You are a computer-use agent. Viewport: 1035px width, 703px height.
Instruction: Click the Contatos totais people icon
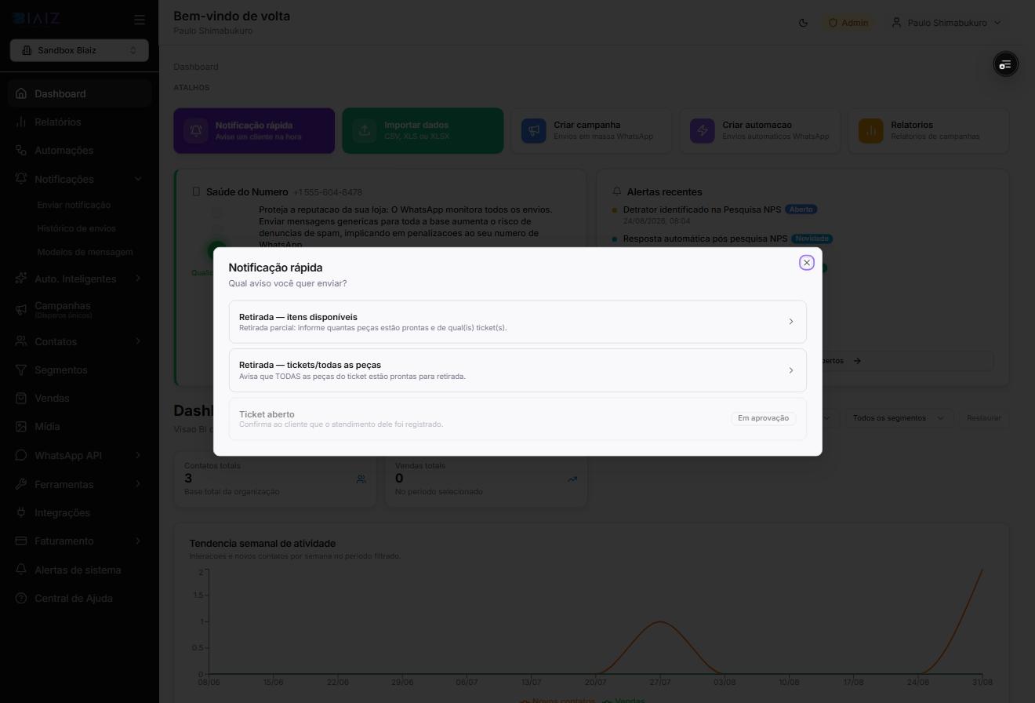(x=361, y=479)
